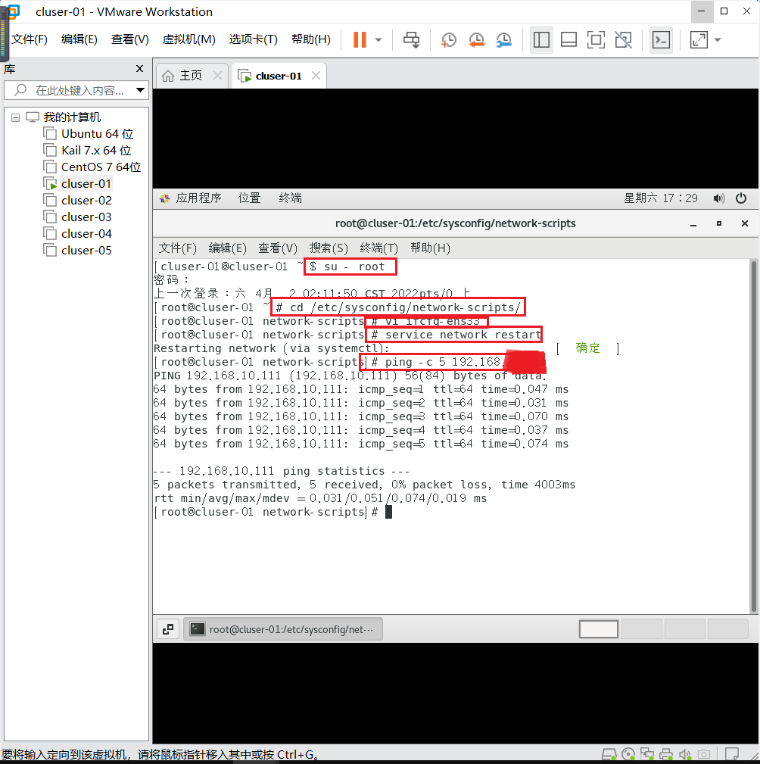Click the guest volume speaker icon
This screenshot has width=760, height=764.
pos(719,198)
